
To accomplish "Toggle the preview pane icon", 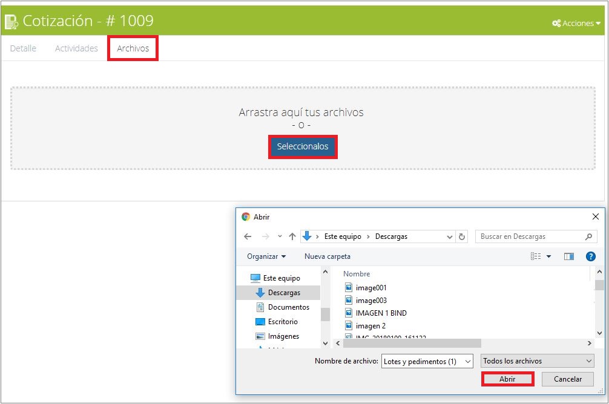I will 568,256.
